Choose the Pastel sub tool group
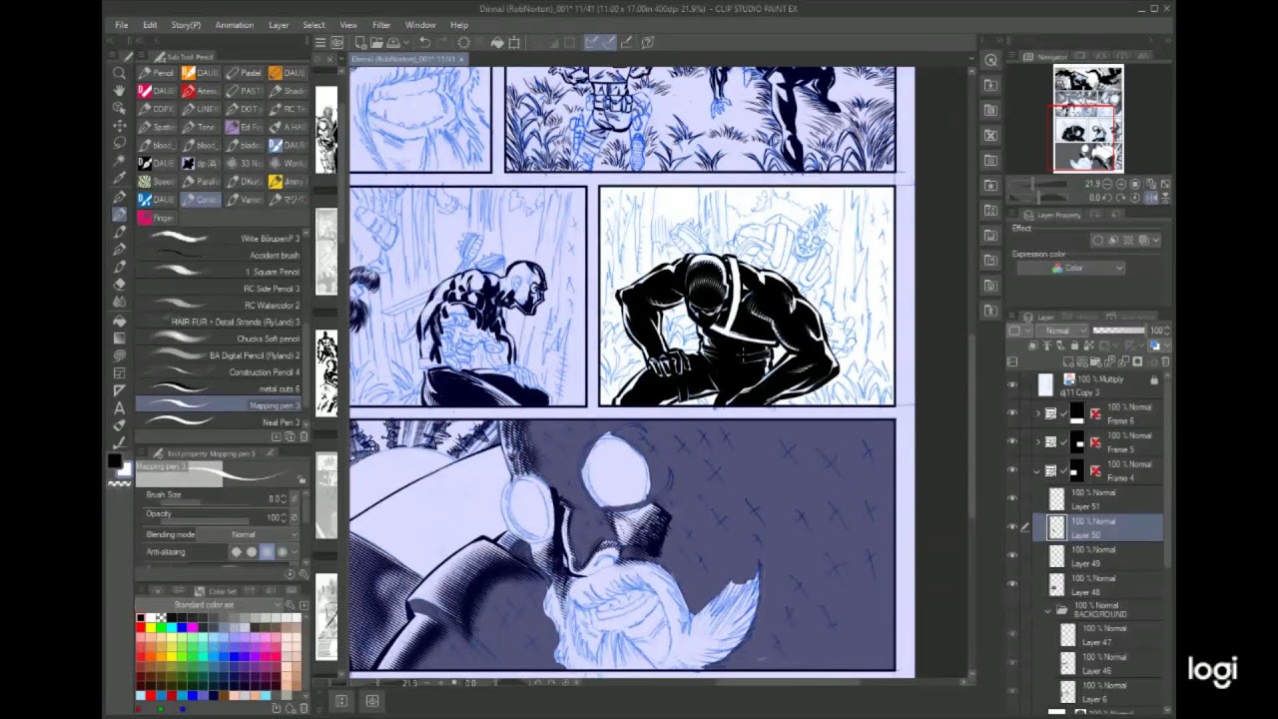The height and width of the screenshot is (719, 1278). point(244,73)
